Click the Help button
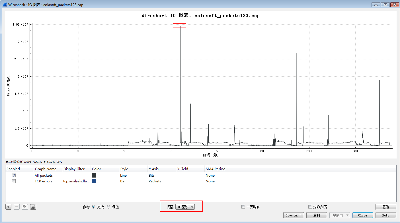This screenshot has height=223, width=400. (x=386, y=215)
